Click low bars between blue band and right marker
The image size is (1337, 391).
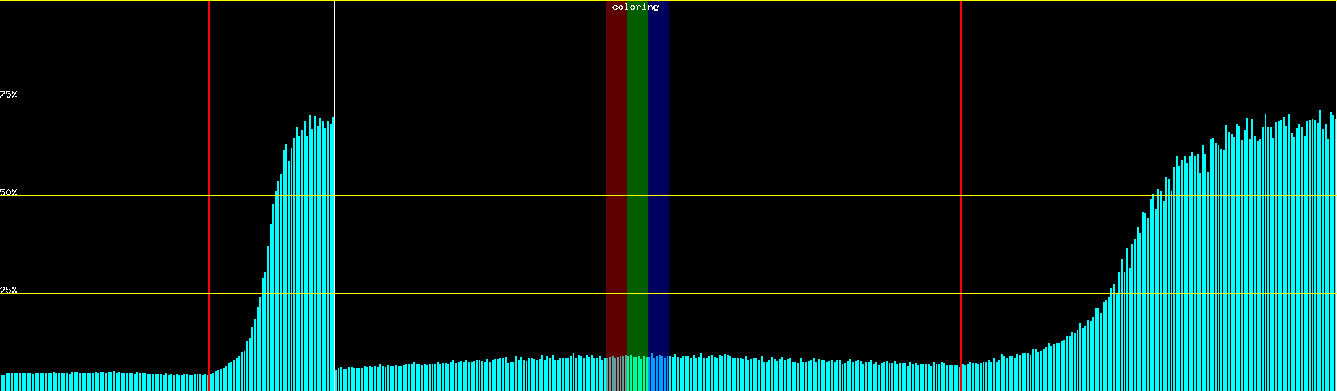pos(816,378)
